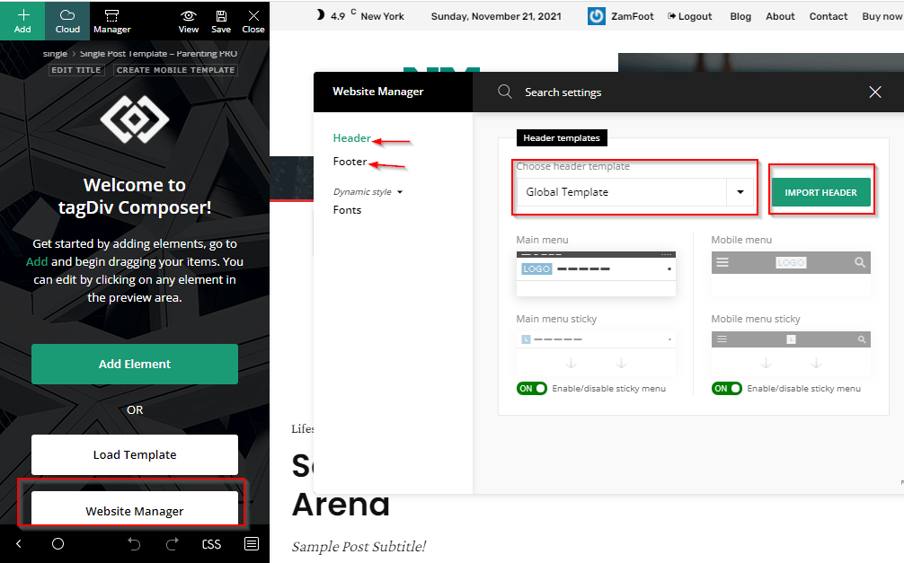
Task: Click the search magnifier icon
Action: coord(505,92)
